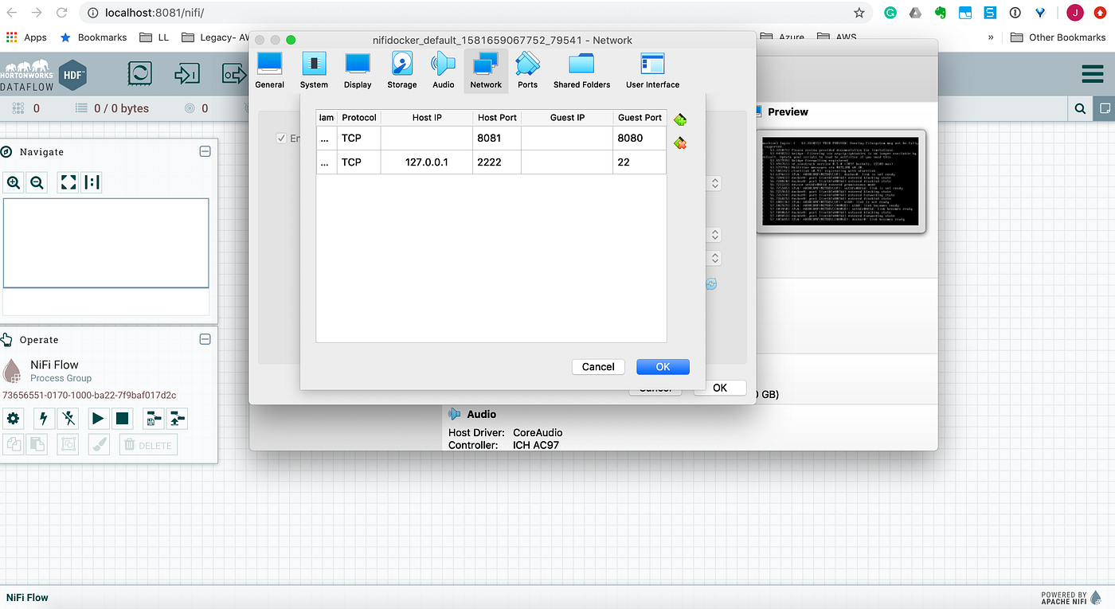
Task: Click the VM Preview thumbnail
Action: coord(840,182)
